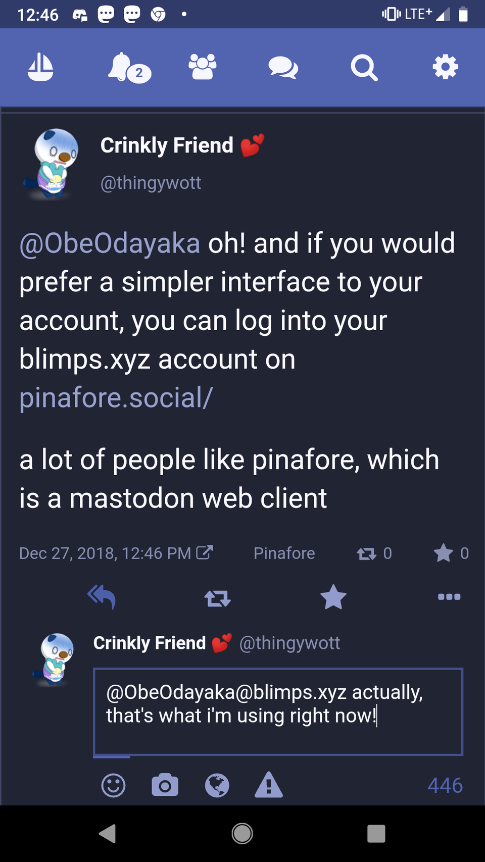485x862 pixels.
Task: Open the community people icon
Action: click(x=202, y=67)
